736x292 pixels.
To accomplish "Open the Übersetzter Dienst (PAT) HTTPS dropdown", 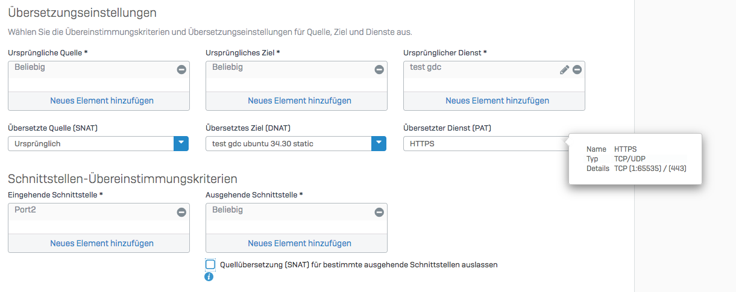I will click(482, 144).
